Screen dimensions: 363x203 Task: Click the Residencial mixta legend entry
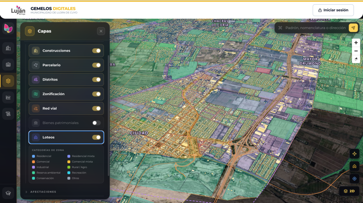point(81,156)
